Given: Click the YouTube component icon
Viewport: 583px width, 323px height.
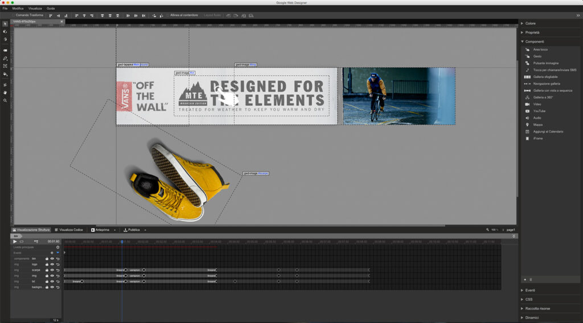Looking at the screenshot, I should click(x=527, y=111).
